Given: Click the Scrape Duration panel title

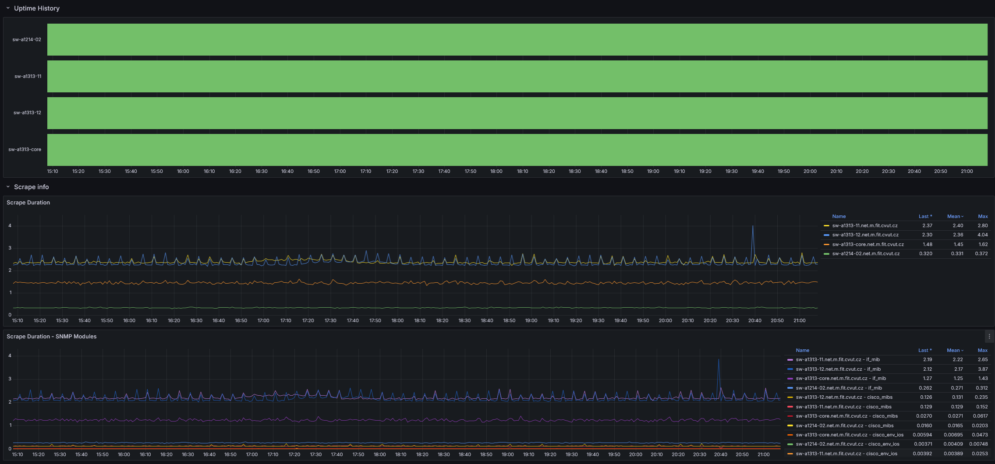Looking at the screenshot, I should pyautogui.click(x=28, y=203).
